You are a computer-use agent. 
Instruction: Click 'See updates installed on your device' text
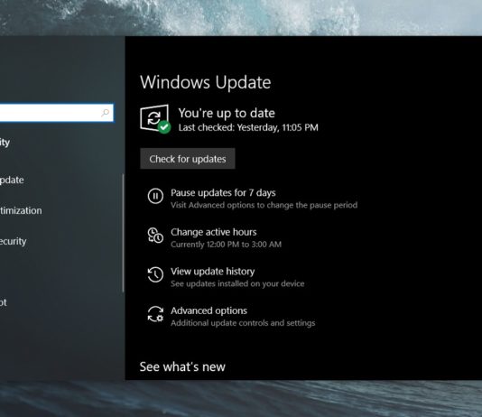pos(237,283)
